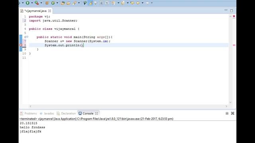
Task: Switch to the Declaration tab
Action: coord(67,113)
